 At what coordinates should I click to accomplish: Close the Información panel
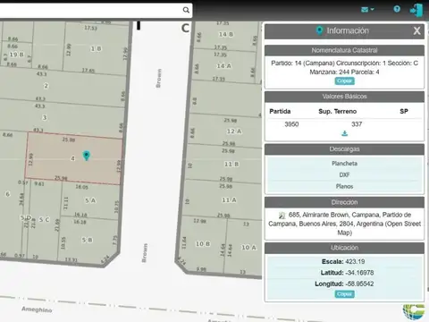point(416,30)
